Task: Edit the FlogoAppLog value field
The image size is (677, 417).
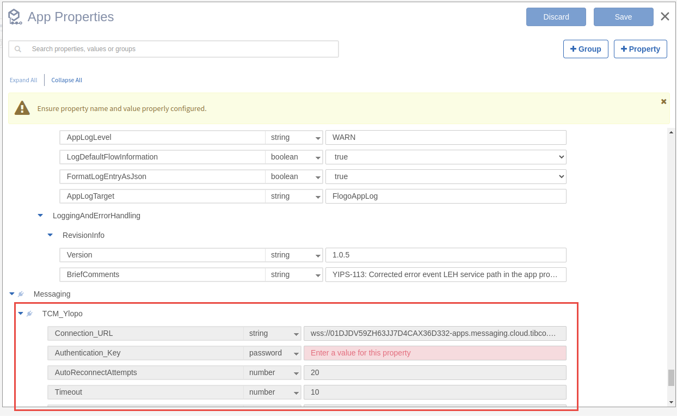Action: [x=446, y=196]
